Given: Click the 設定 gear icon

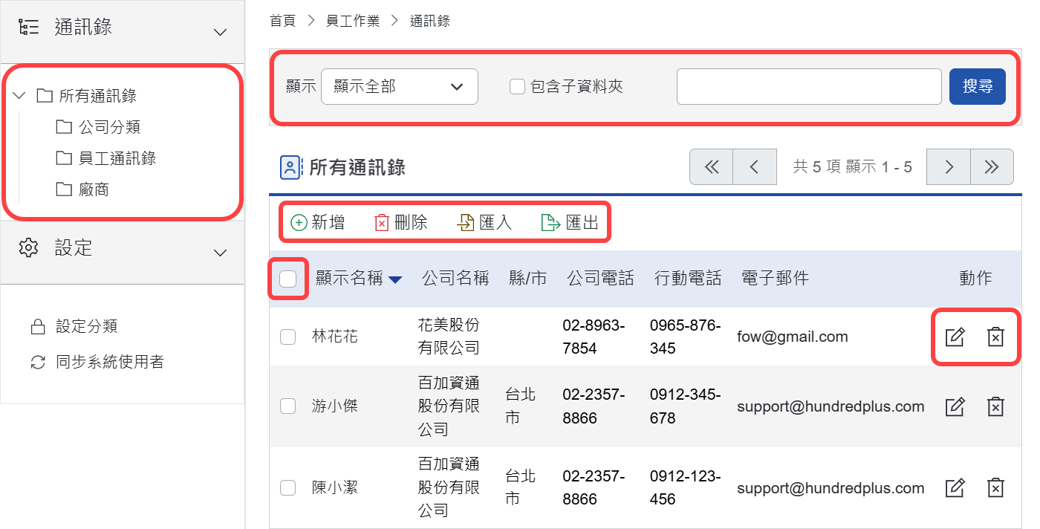Looking at the screenshot, I should coord(28,247).
